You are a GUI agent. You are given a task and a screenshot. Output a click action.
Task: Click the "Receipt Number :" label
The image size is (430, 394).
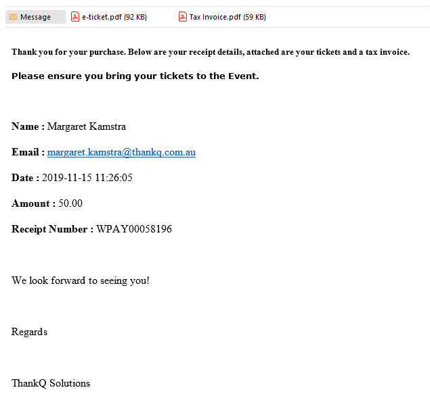tap(52, 229)
